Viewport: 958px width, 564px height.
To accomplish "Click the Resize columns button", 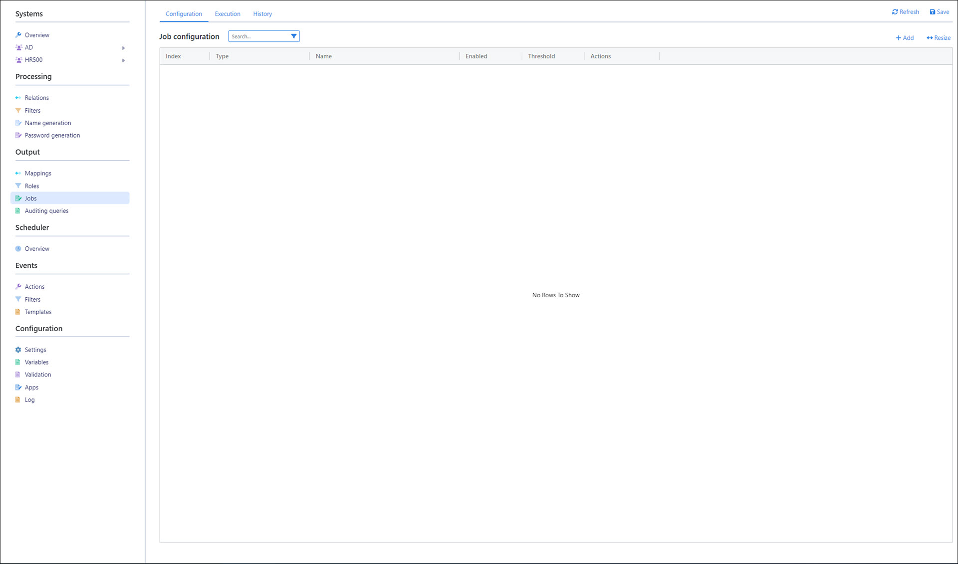I will [x=938, y=38].
